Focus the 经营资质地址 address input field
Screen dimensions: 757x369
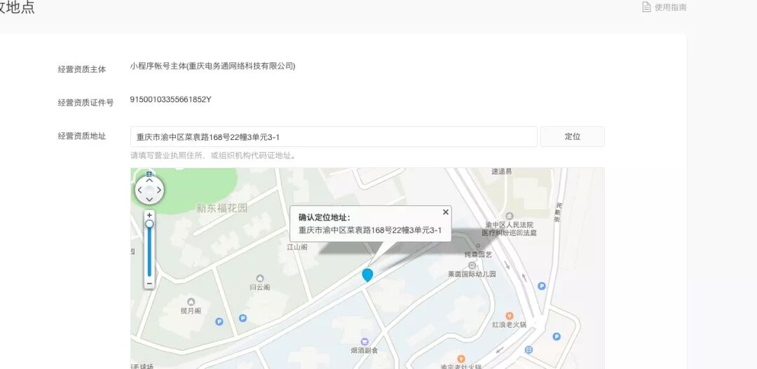coord(334,137)
